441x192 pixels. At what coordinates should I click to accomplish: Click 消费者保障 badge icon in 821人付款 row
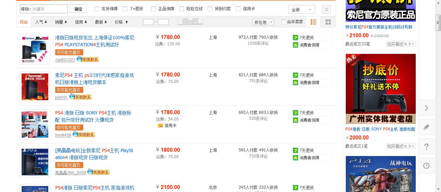[295, 83]
